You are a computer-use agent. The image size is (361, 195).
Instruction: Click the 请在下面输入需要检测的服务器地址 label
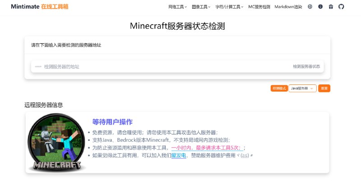pyautogui.click(x=66, y=45)
